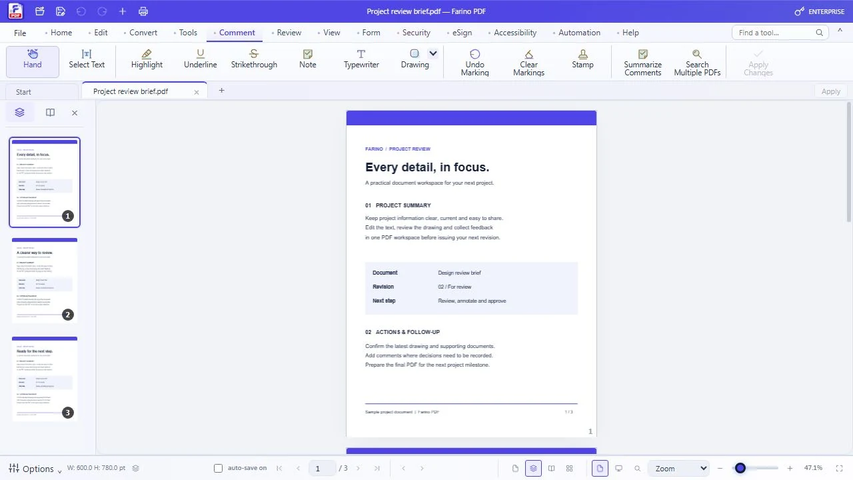Create new document with title bar plus icon
The width and height of the screenshot is (853, 480).
point(122,11)
